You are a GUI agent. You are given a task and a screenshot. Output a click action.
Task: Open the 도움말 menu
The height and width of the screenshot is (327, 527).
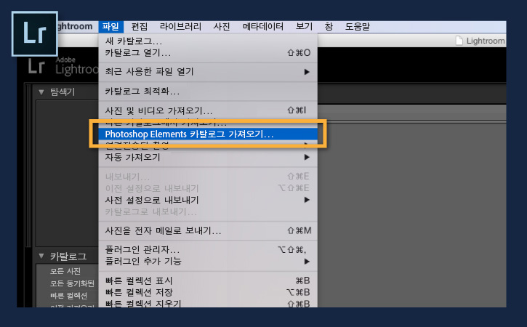click(x=358, y=27)
